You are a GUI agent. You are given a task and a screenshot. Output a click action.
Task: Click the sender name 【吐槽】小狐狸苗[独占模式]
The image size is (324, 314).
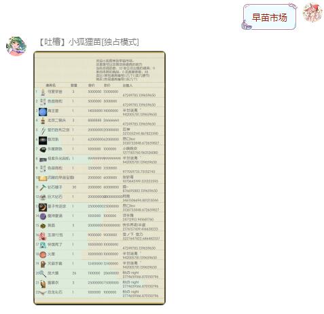88,42
